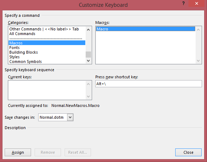Click the red X title bar button
This screenshot has height=162, width=207.
pyautogui.click(x=197, y=4)
